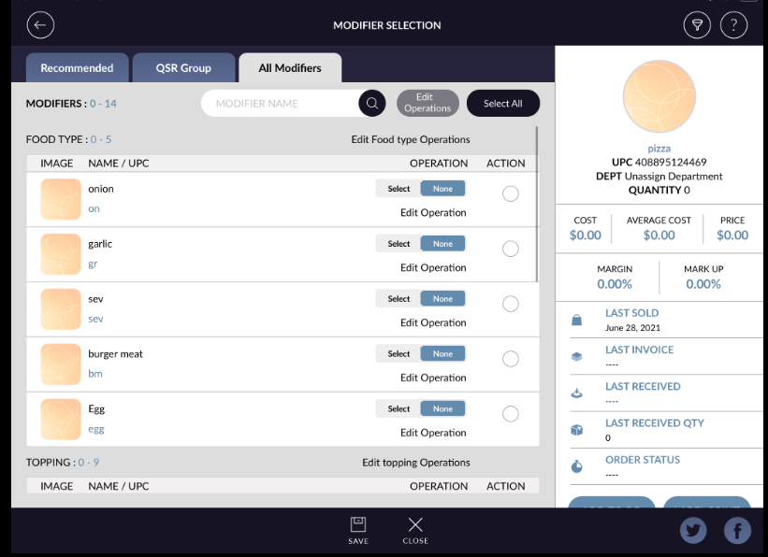Open the filter funnel icon
This screenshot has width=768, height=557.
coord(696,25)
